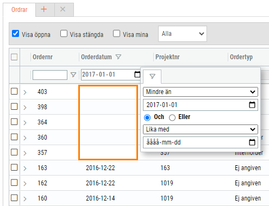This screenshot has width=269, height=206.
Task: Open the filter icon beside the Orderdatum header
Action: (x=118, y=57)
